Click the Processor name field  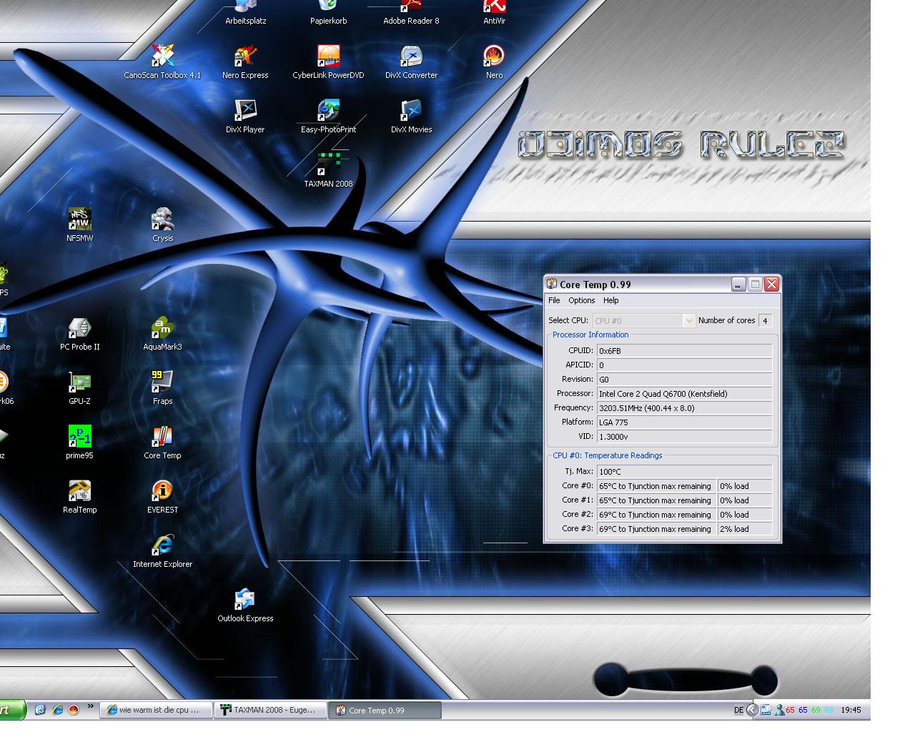pos(685,394)
